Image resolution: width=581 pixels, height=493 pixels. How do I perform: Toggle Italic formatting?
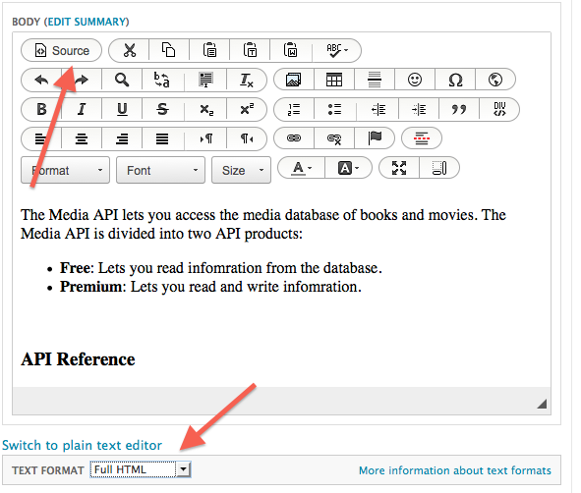82,110
